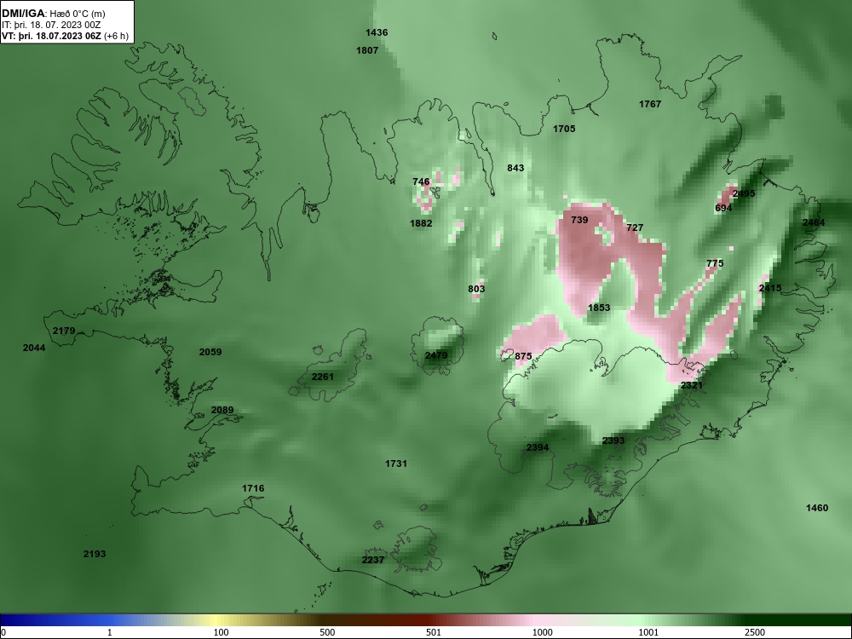This screenshot has height=639, width=852.
Task: Click the 2495 value in the east
Action: 744,193
